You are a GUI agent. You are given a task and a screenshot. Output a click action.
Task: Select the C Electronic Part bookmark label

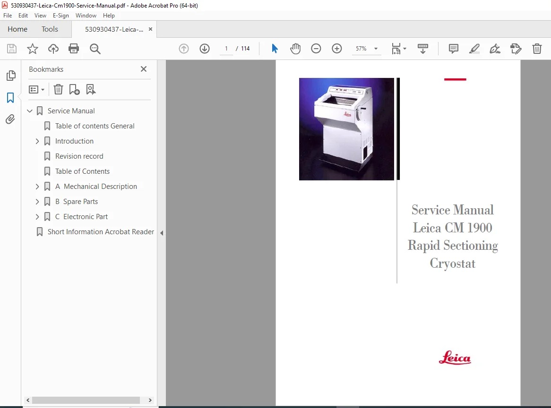(81, 217)
